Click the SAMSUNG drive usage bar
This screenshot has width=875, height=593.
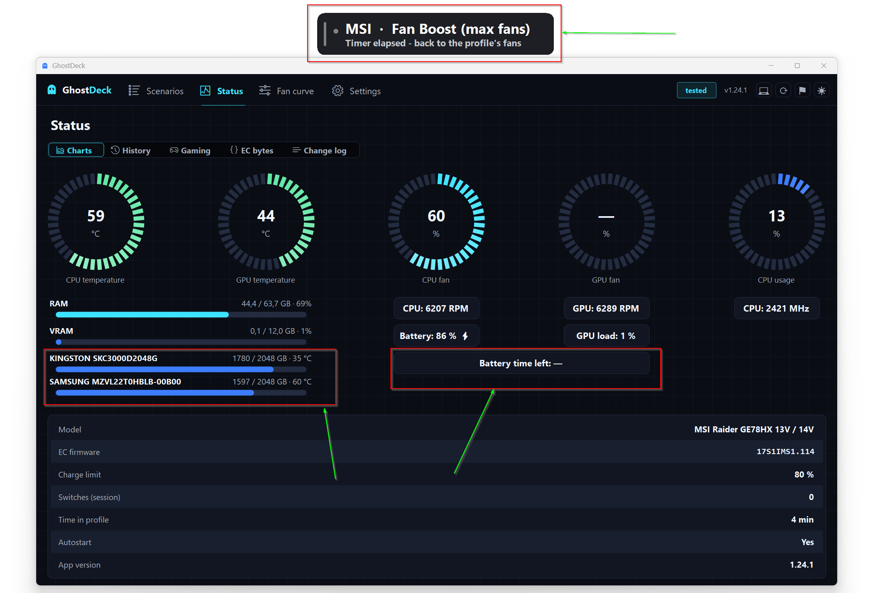tap(181, 393)
